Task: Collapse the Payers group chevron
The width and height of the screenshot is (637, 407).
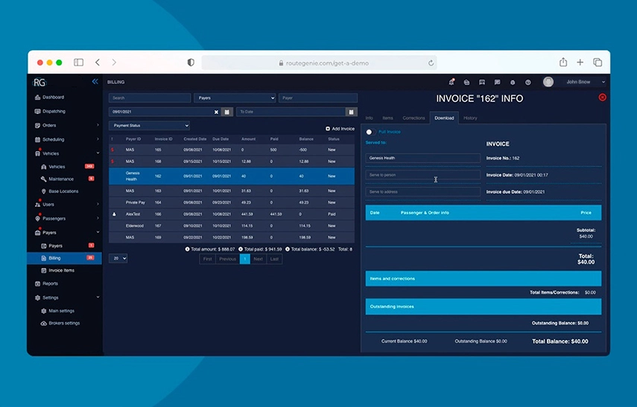Action: (98, 232)
